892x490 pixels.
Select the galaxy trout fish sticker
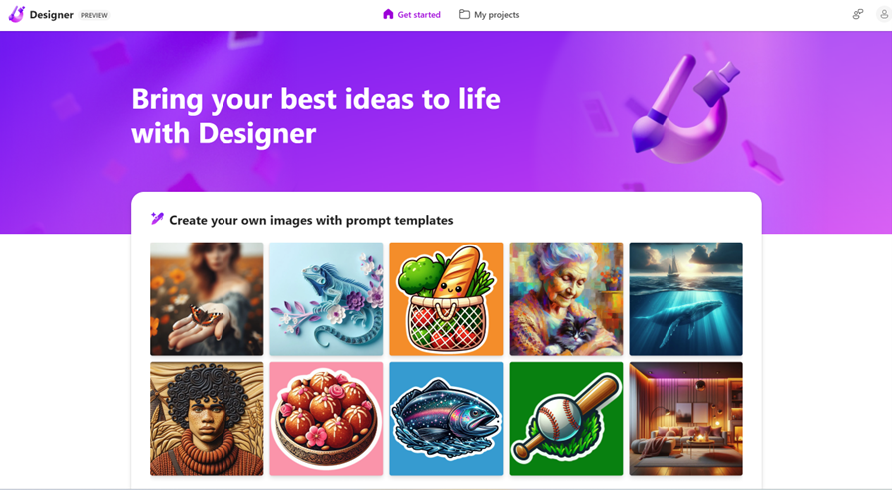(x=446, y=419)
